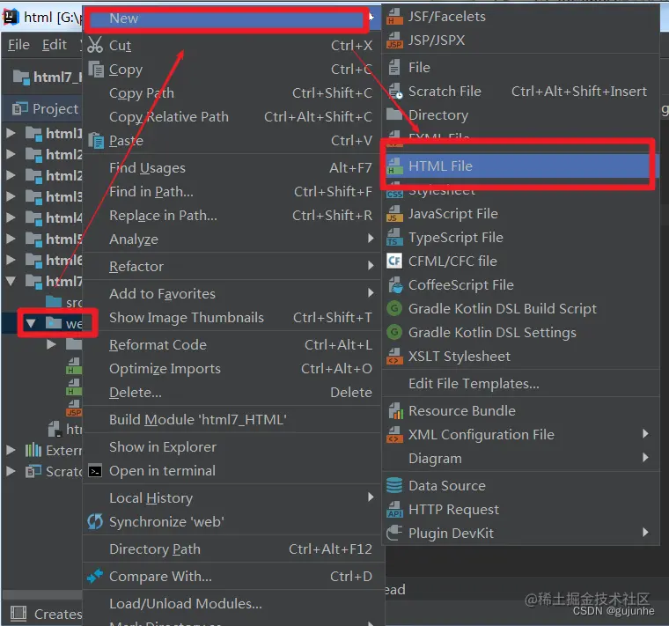Click Gradle Kotlin DSL Settings icon

394,332
